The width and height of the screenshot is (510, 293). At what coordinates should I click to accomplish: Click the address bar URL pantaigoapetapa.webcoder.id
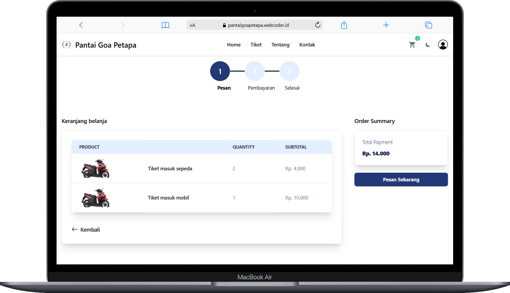pos(258,25)
